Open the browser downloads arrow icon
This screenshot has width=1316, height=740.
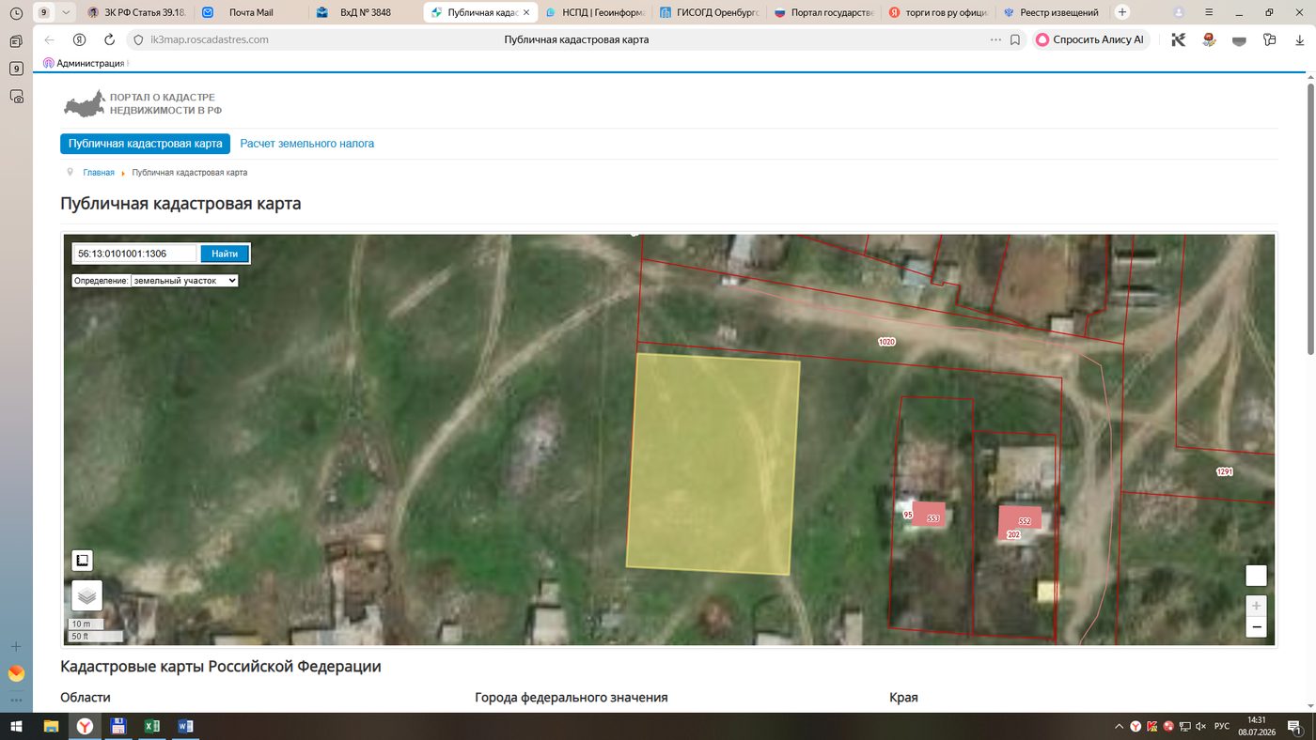1301,39
